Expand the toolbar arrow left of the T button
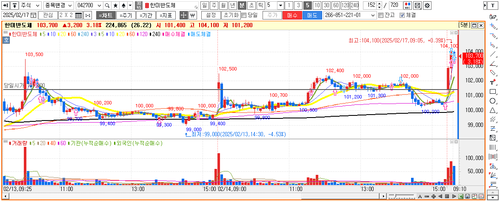 (x=485, y=6)
